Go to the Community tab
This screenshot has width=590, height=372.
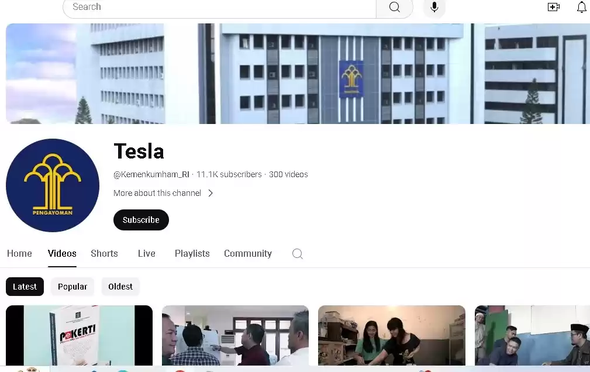point(247,254)
